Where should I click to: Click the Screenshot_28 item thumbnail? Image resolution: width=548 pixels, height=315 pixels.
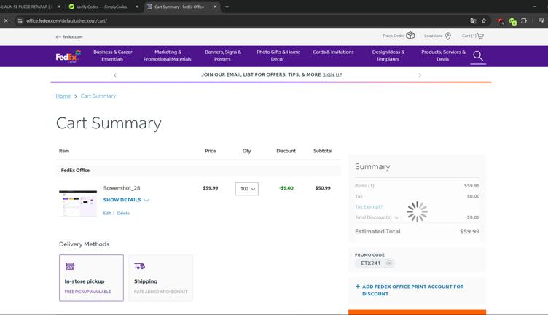(x=78, y=203)
